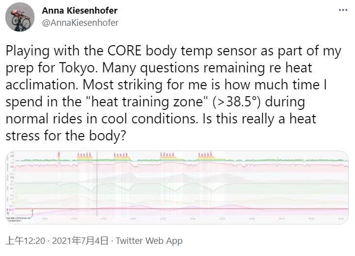This screenshot has height=256, width=355.
Task: Click the fourth cluster of red spikes
Action: [168, 156]
